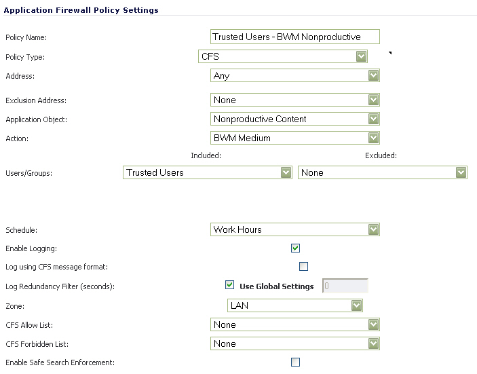This screenshot has height=374, width=477.
Task: Expand the Application Object dropdown
Action: (294, 119)
